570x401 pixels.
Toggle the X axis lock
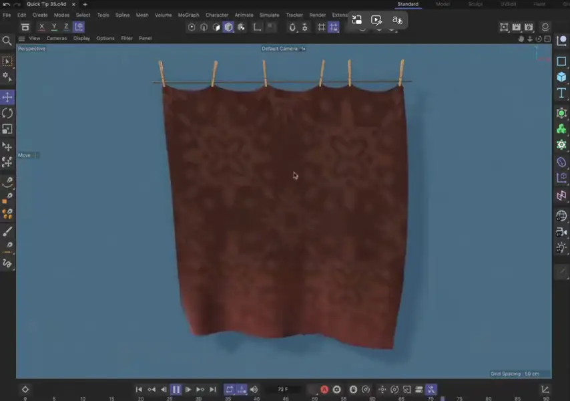coord(42,27)
